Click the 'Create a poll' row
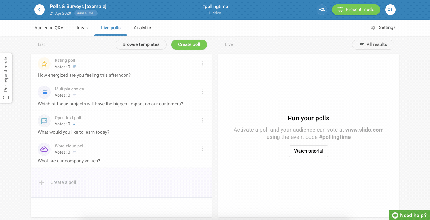Viewport: 430px width, 220px height. pos(121,182)
